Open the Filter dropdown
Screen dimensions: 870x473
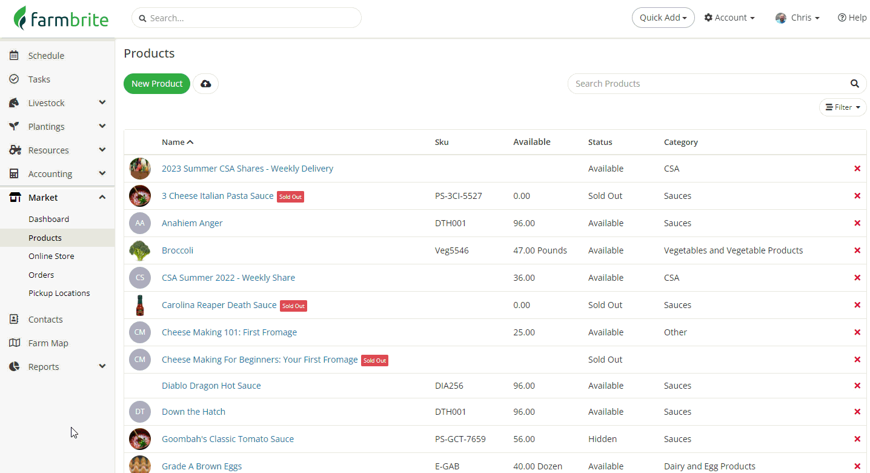point(843,107)
